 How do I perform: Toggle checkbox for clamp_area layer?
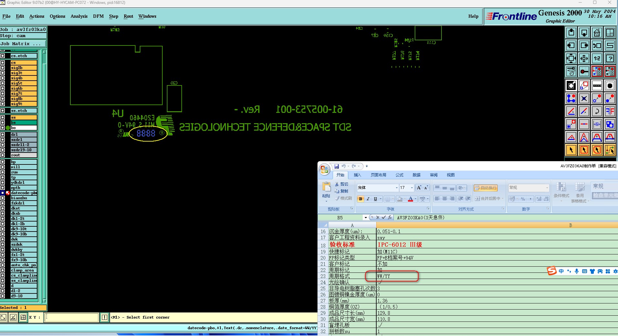3,270
